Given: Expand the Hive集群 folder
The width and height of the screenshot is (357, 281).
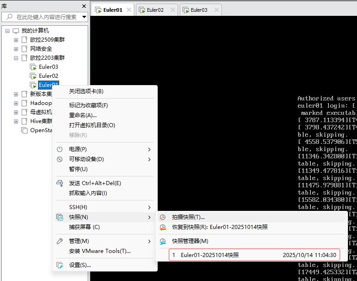Looking at the screenshot, I should click(16, 121).
